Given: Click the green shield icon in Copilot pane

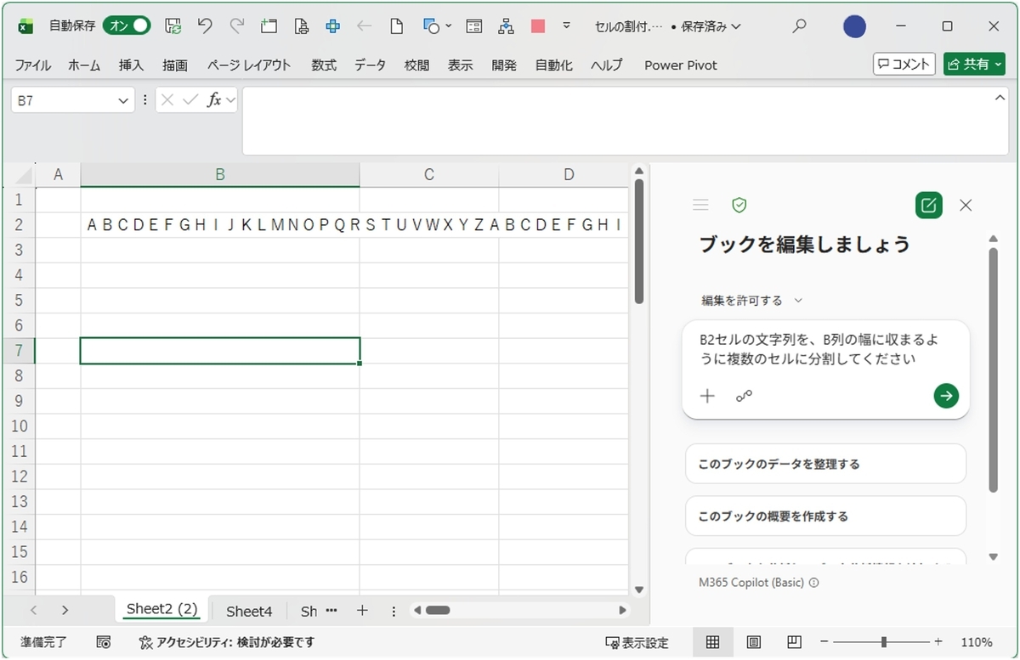Looking at the screenshot, I should click(x=739, y=205).
